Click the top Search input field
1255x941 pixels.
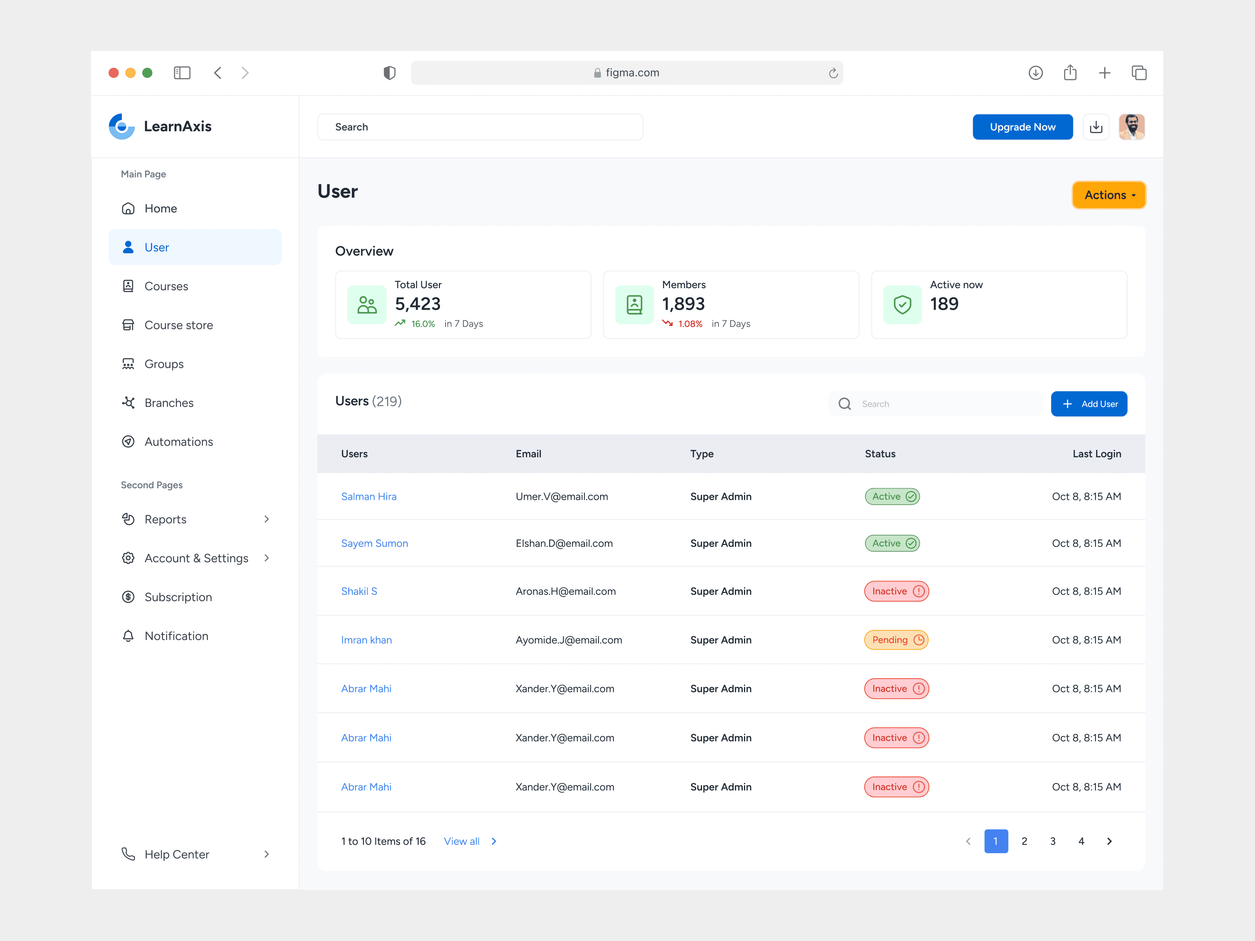[480, 127]
